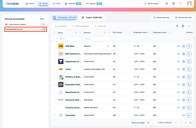Viewport: 196px width, 128px height.
Task: Click the Name column search field
Action: point(70,39)
